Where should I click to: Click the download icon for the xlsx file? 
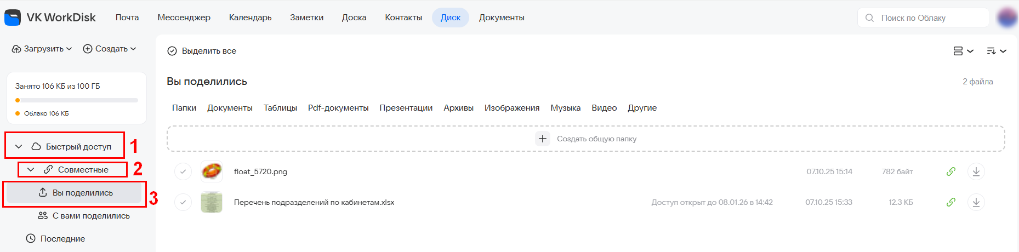click(x=976, y=202)
